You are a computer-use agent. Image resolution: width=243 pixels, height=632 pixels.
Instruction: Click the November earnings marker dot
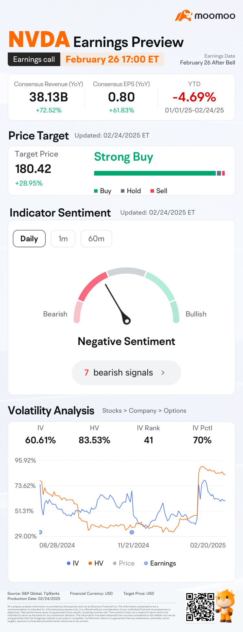[132, 532]
